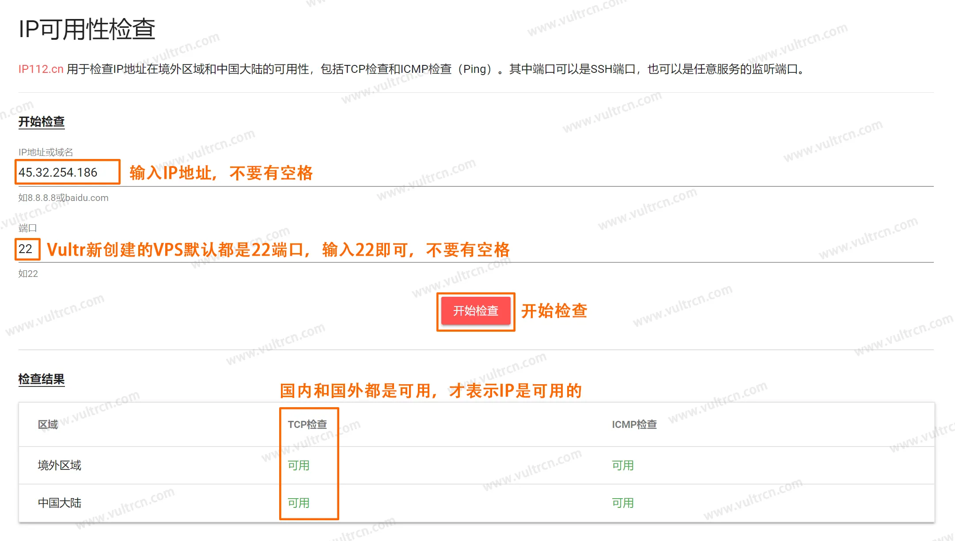
Task: Click the 检查结果 section heading
Action: [x=42, y=379]
